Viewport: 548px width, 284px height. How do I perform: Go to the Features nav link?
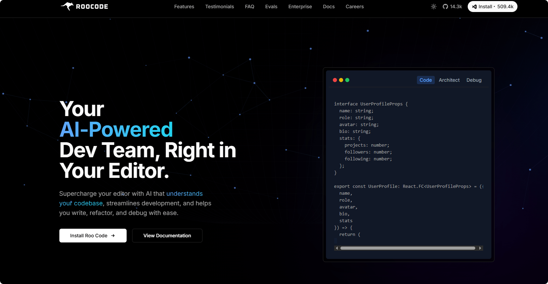pos(184,7)
